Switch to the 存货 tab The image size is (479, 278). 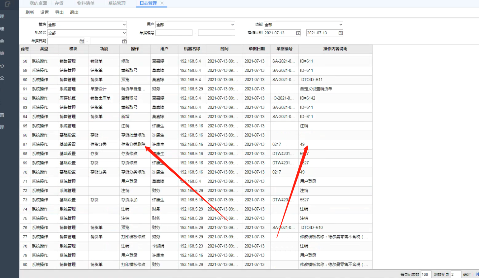coord(59,3)
